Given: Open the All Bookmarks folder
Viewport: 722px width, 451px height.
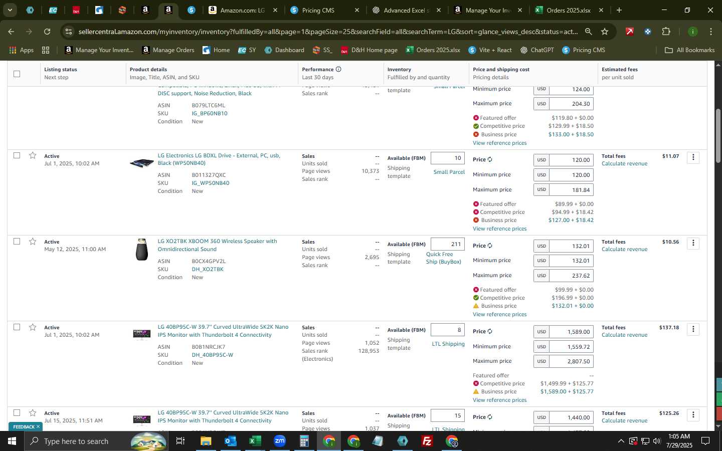Looking at the screenshot, I should point(689,50).
